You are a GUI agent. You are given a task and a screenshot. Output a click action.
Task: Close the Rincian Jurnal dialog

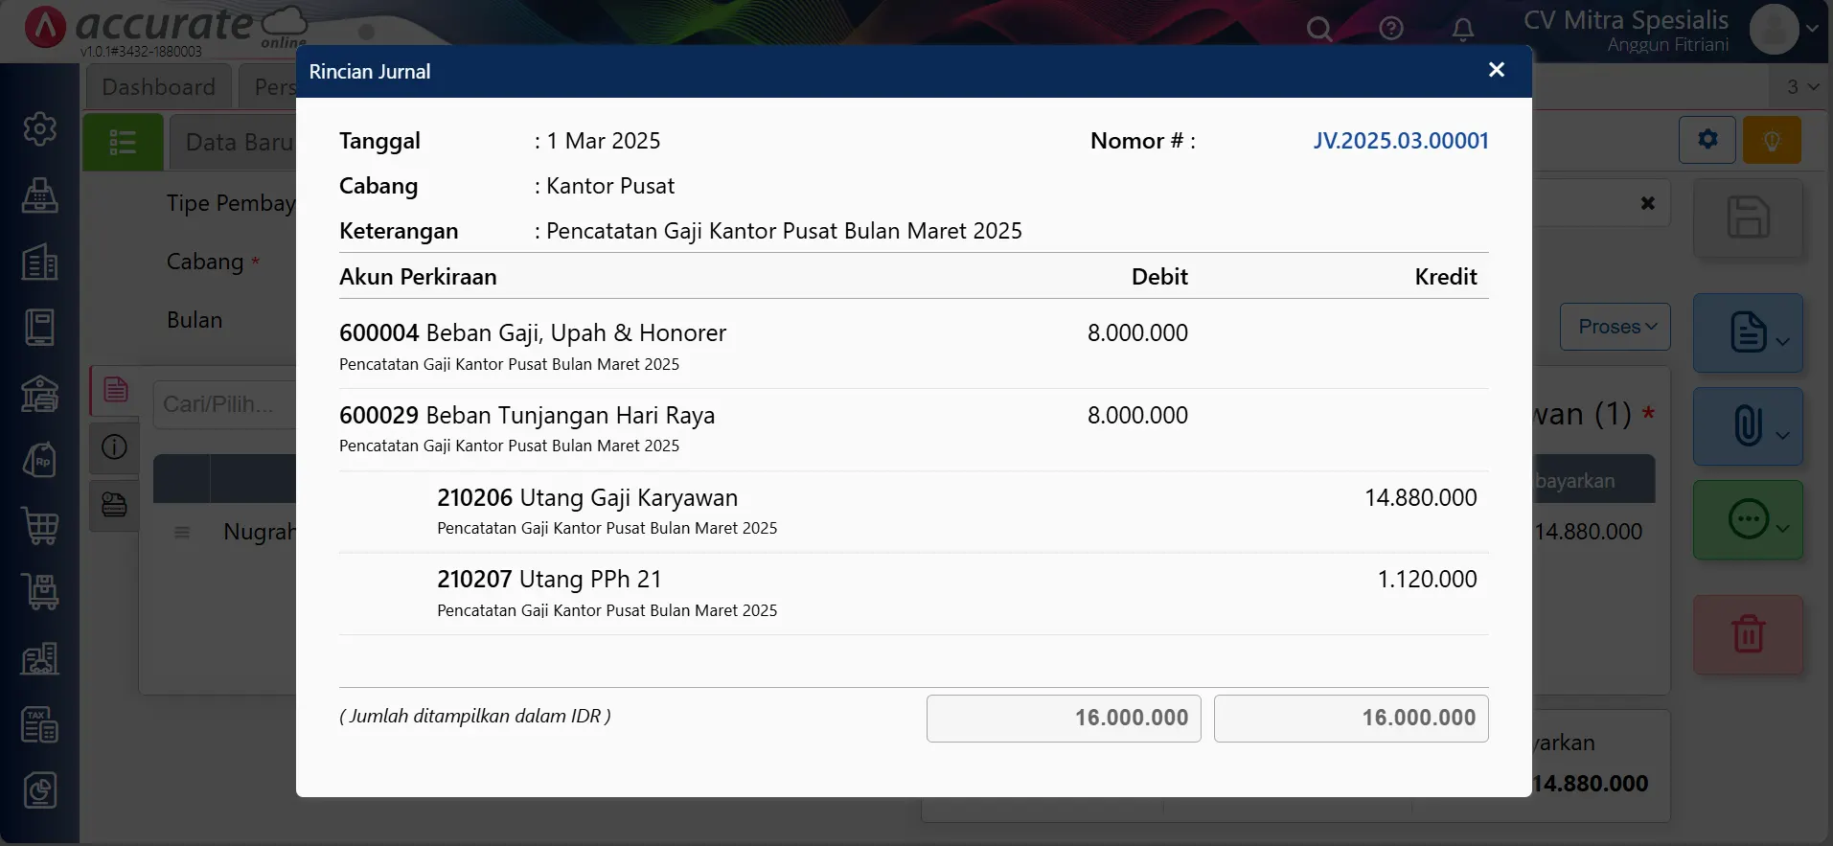click(x=1496, y=70)
